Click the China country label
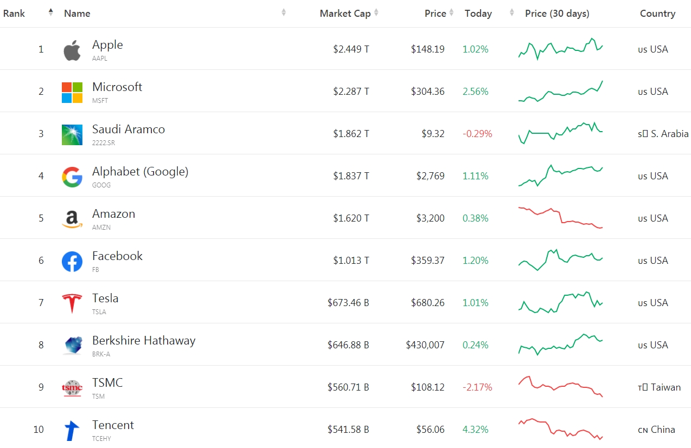Screen dimensions: 691x448 coord(657,430)
